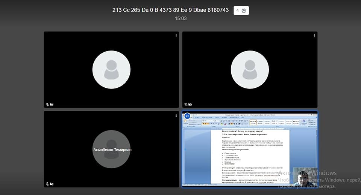Click camera-off icon in Асылбеков Темирлан tile
361x195 pixels.
52,184
